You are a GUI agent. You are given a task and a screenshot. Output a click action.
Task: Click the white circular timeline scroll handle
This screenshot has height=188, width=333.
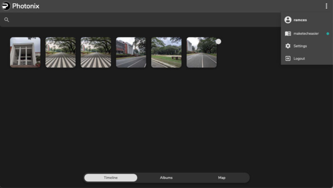[x=218, y=41]
